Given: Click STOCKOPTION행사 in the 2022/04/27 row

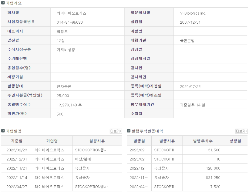Looking at the screenshot, I should [91, 187].
